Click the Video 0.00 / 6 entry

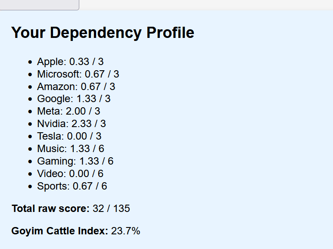70,174
